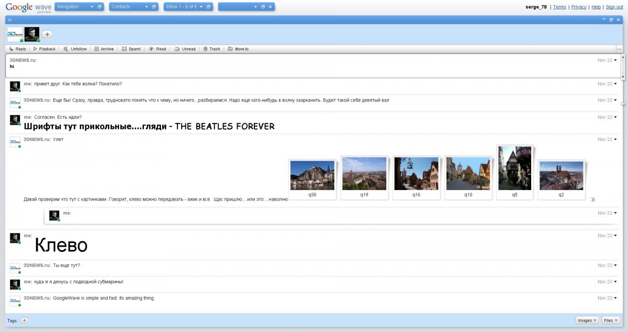Click avatar beside large 'Клево' message

tap(15, 238)
